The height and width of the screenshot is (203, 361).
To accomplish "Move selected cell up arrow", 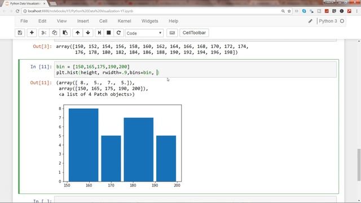I will (78, 33).
